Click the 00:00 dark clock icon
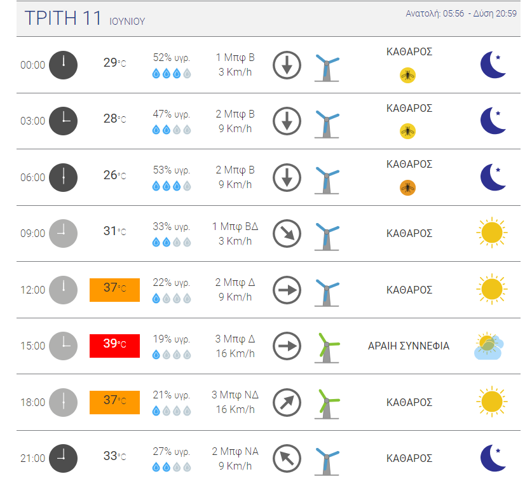This screenshot has height=481, width=532. [x=63, y=65]
